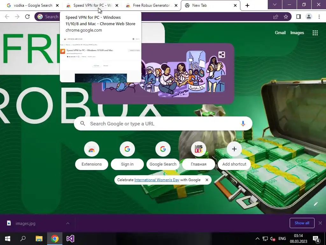
Task: Open the Chrome profile avatar
Action: pyautogui.click(x=309, y=17)
